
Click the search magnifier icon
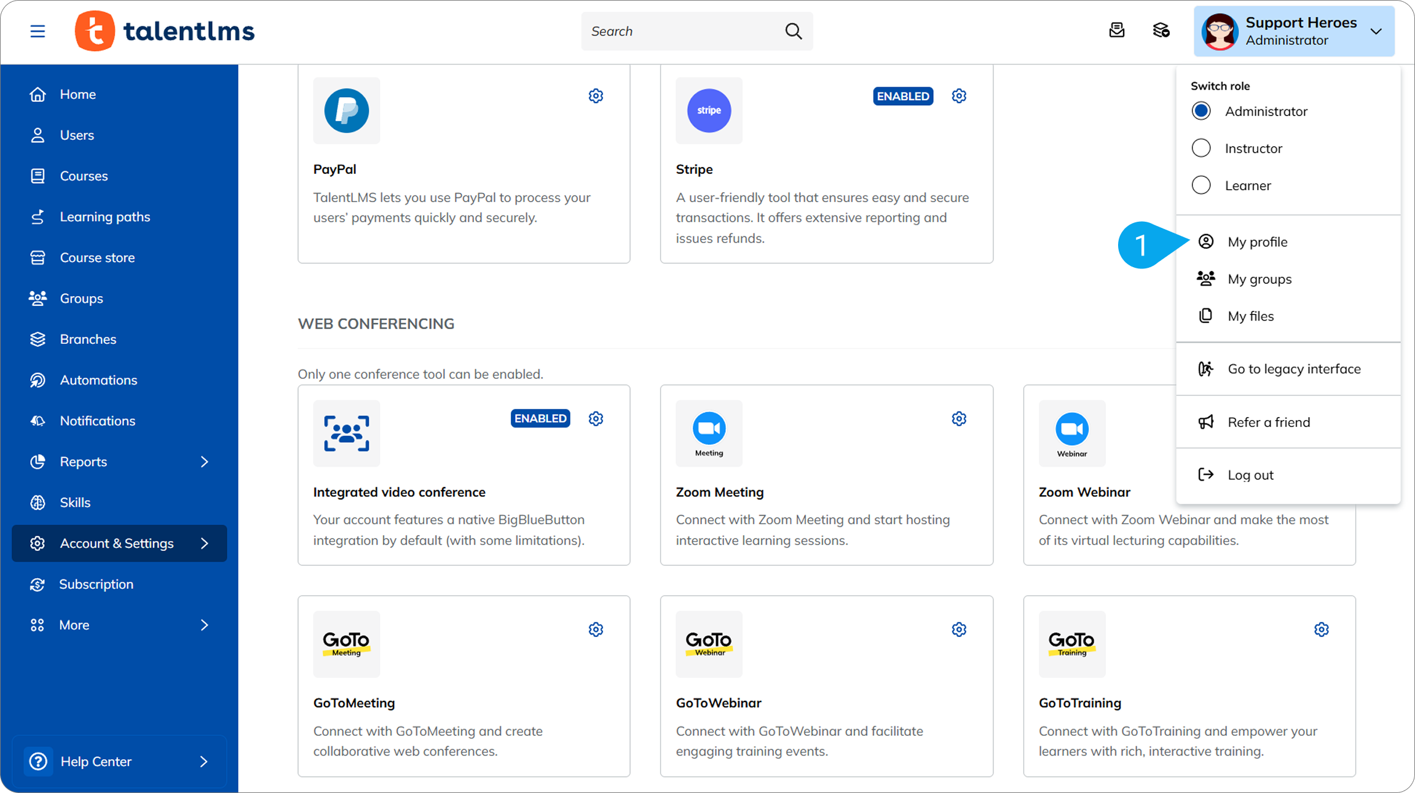coord(794,31)
